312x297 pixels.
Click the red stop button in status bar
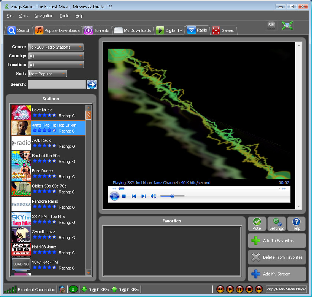pyautogui.click(x=249, y=289)
